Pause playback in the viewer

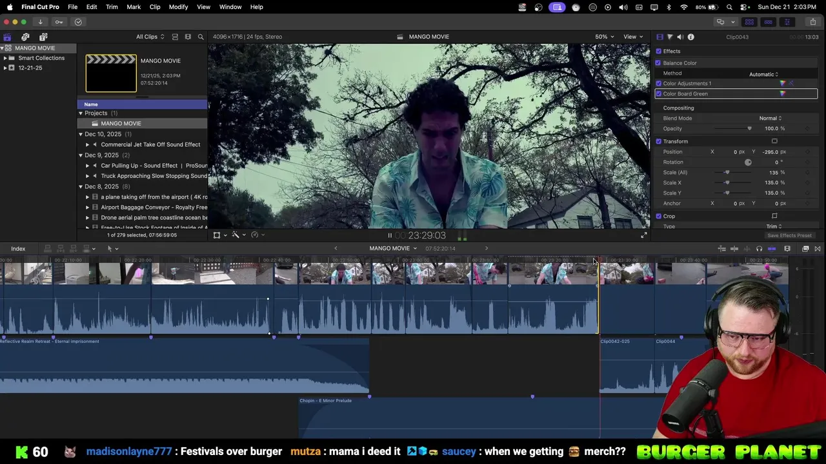click(x=390, y=235)
